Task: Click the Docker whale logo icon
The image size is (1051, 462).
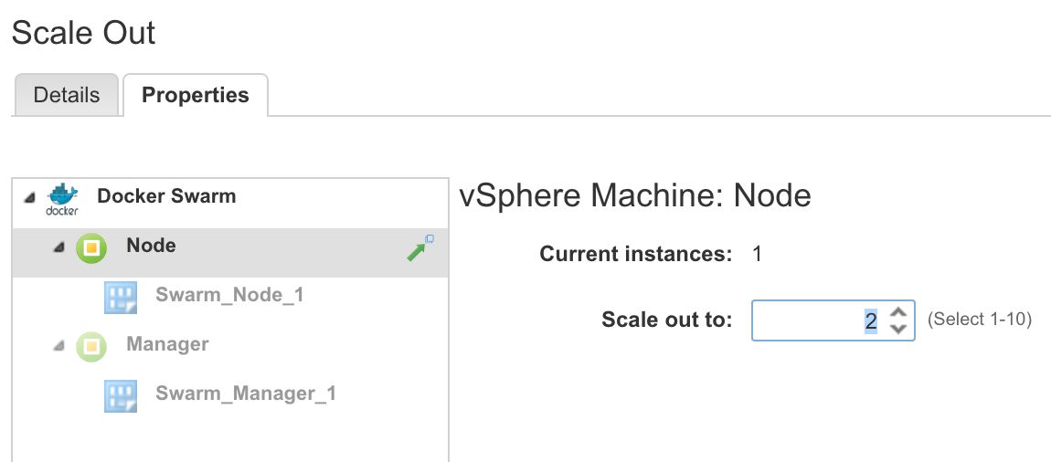Action: (x=62, y=198)
